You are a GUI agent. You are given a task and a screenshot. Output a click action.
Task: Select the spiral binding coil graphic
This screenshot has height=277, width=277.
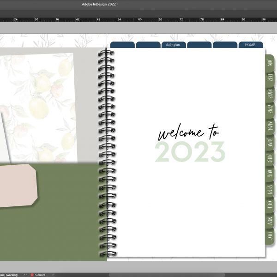coord(107,153)
